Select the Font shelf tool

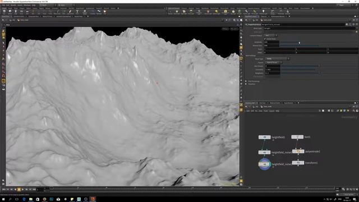[x=77, y=12]
